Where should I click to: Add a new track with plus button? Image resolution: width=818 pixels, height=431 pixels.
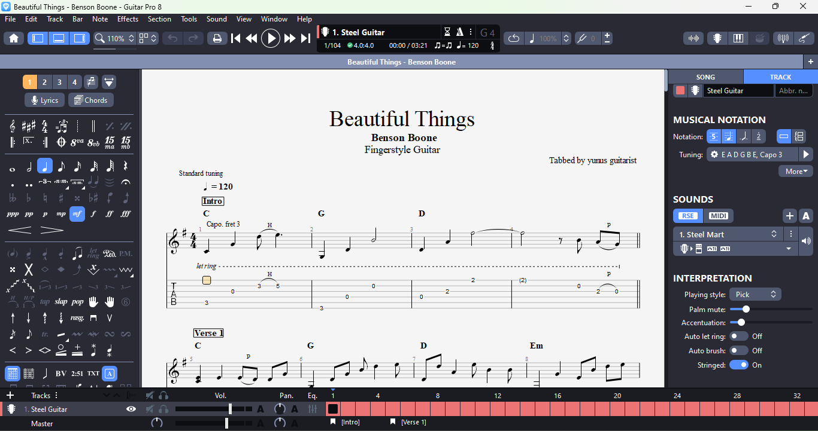pos(10,396)
